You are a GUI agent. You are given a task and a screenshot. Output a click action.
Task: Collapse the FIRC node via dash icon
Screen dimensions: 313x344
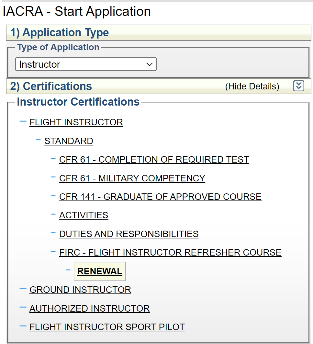coord(53,251)
